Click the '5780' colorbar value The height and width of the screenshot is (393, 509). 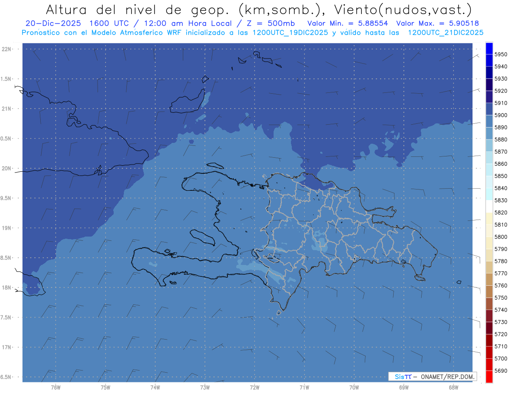coord(501,261)
